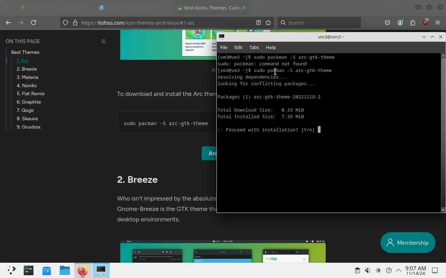
Task: Select terminal window in taskbar
Action: click(101, 270)
